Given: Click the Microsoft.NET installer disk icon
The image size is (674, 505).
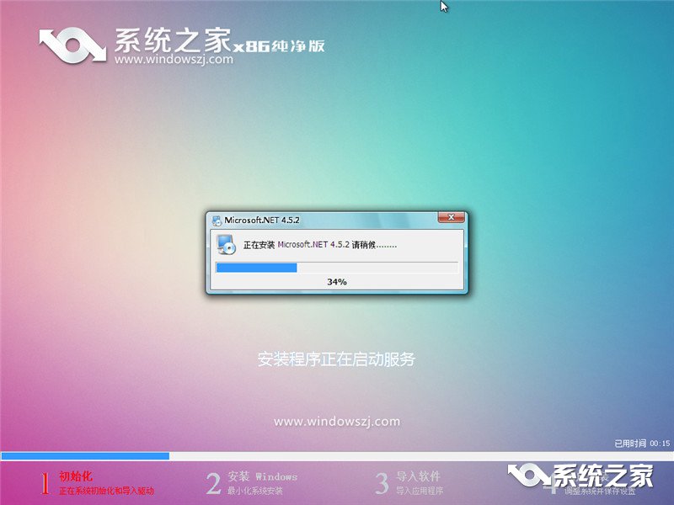Looking at the screenshot, I should coord(224,246).
